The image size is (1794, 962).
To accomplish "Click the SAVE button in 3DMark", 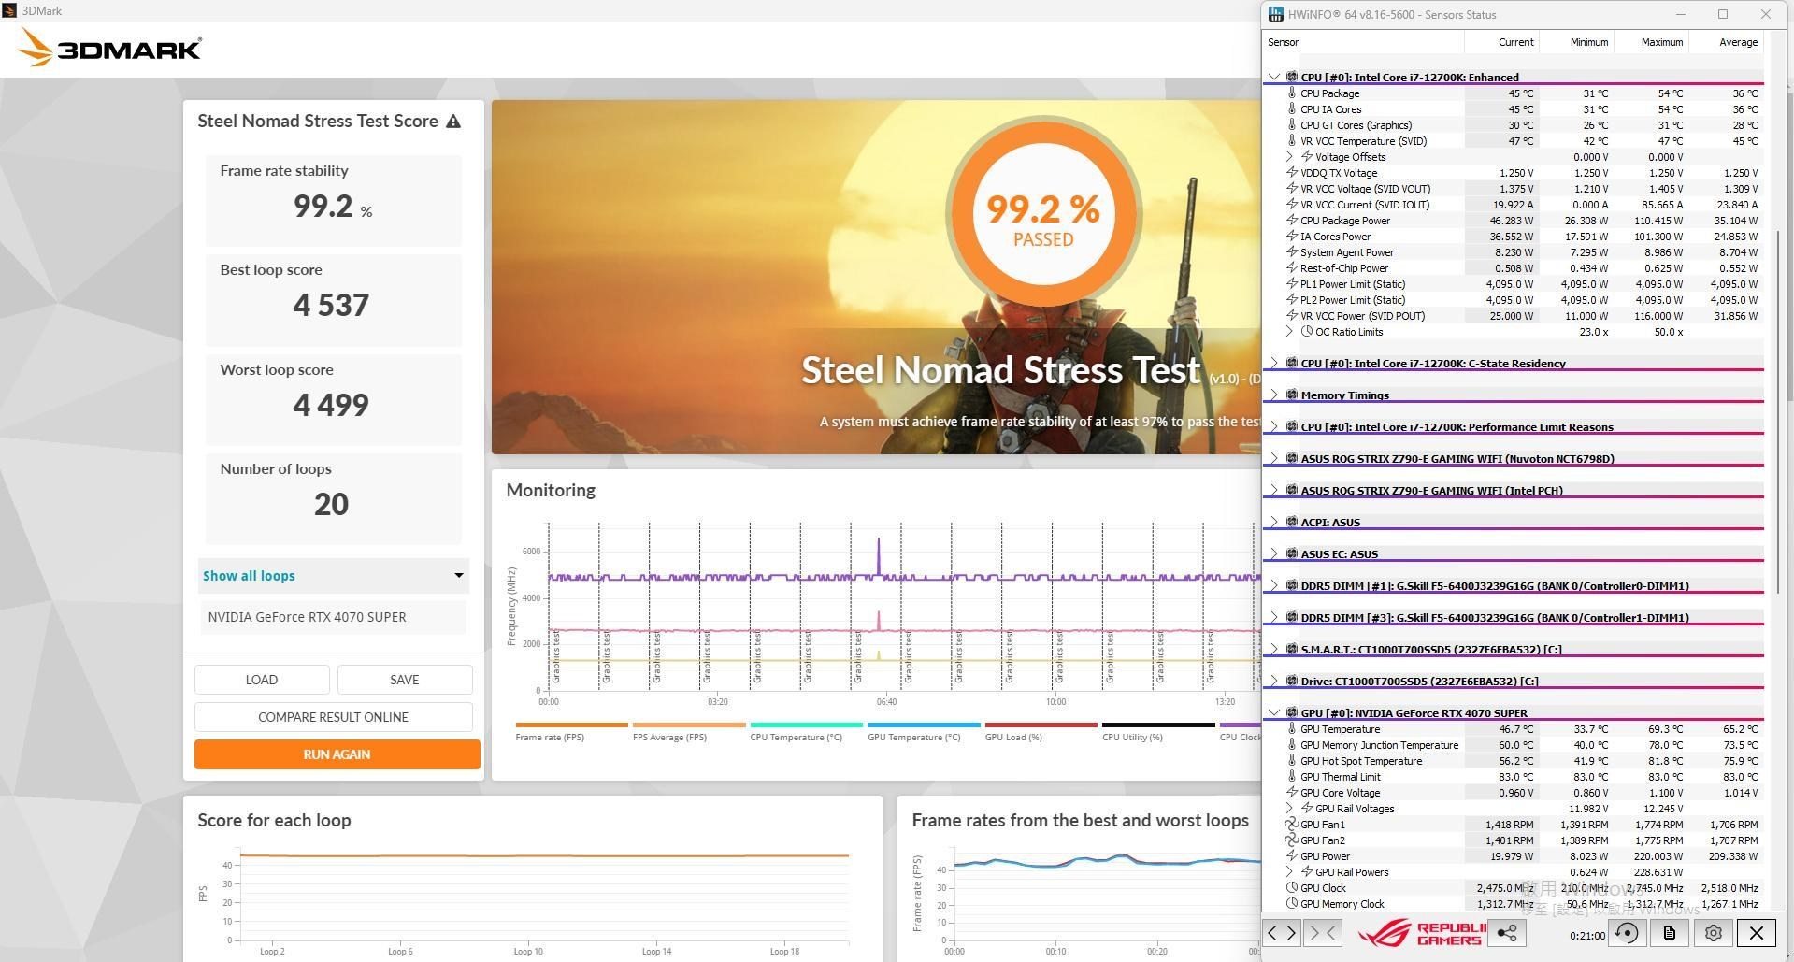I will [405, 680].
